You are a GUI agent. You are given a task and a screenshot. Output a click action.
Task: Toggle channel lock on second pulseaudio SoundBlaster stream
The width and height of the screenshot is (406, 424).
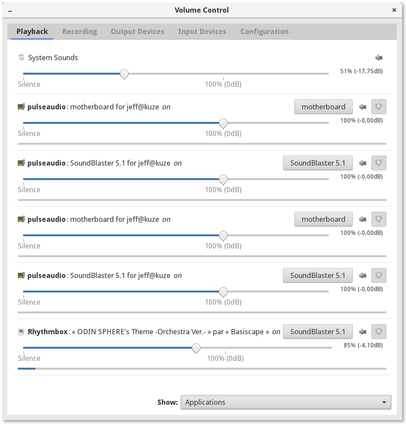click(379, 275)
